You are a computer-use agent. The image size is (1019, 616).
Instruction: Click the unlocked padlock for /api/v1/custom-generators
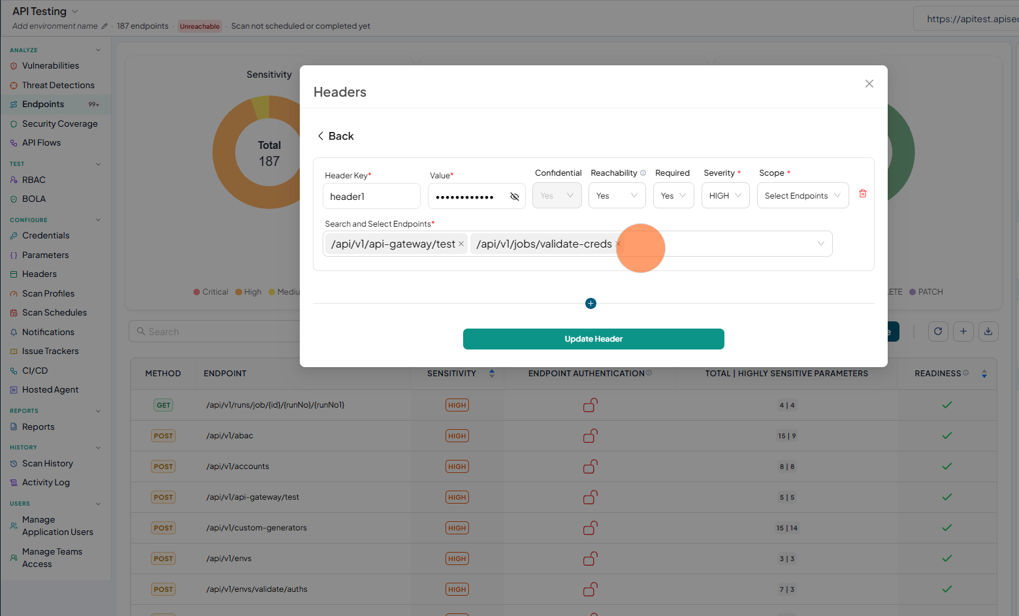point(590,528)
